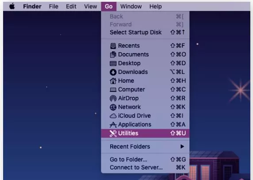Select Computer in Go menu
Viewport: 253px width, 180px height.
(x=145, y=90)
